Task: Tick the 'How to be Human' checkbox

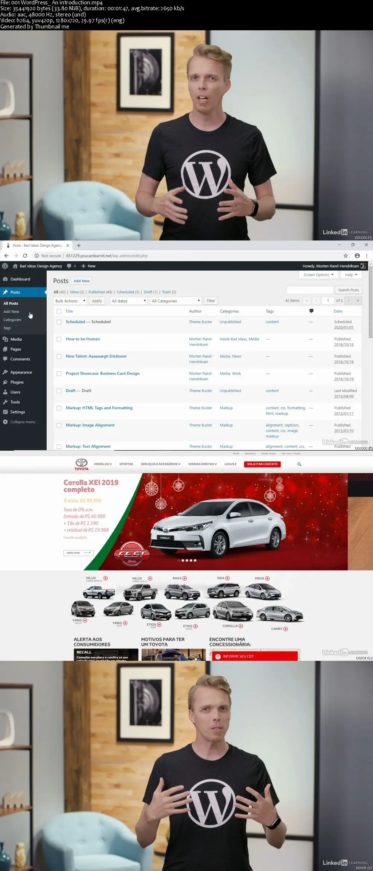Action: coord(59,339)
